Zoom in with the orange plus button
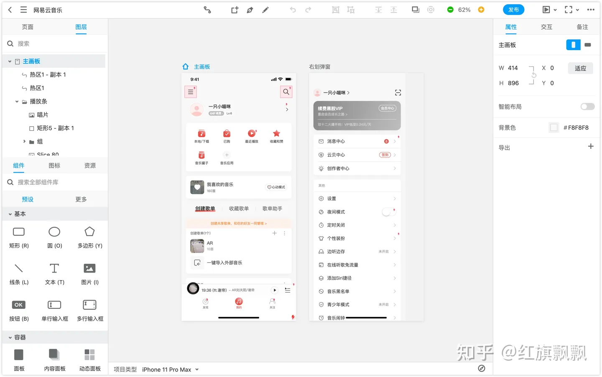 (x=481, y=10)
